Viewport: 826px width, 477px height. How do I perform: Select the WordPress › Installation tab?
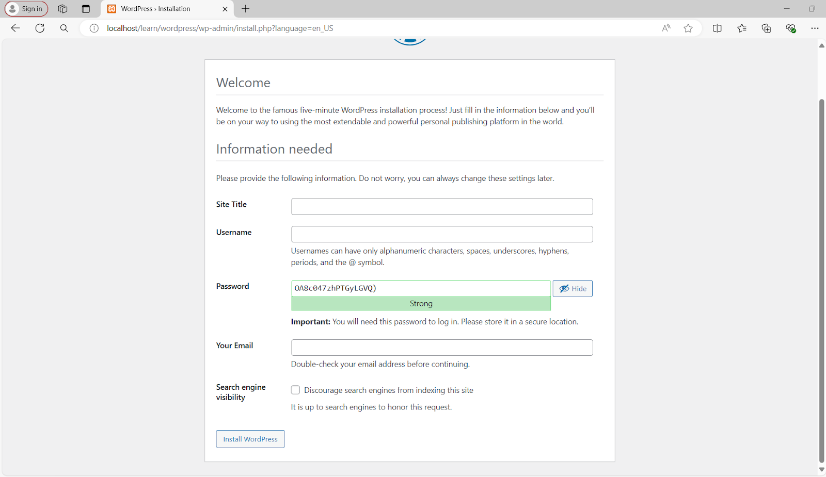point(167,9)
